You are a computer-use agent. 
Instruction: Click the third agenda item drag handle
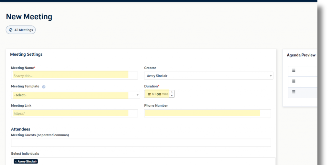pos(294,92)
